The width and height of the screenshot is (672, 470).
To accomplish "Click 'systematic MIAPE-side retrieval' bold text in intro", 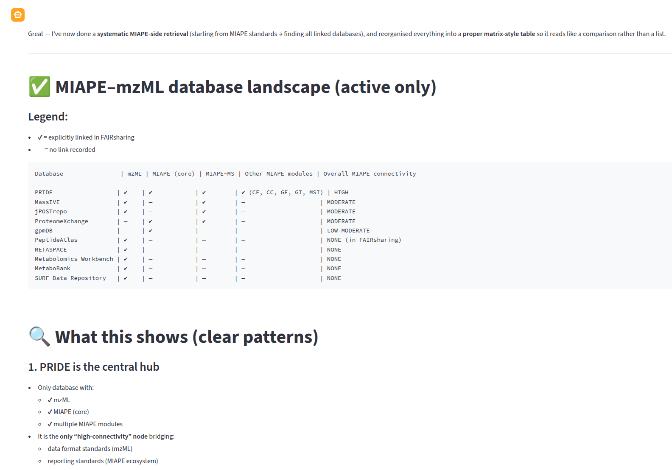I will coord(143,34).
